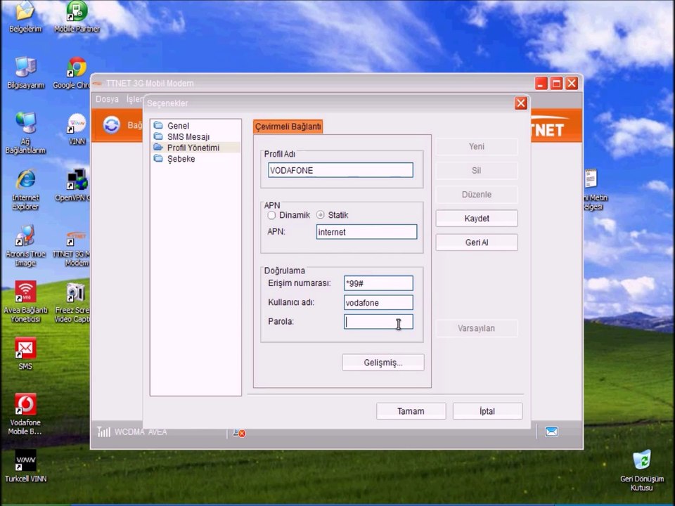Open the Dosya menu in TTNET window
Image resolution: width=675 pixels, height=506 pixels.
(x=107, y=99)
